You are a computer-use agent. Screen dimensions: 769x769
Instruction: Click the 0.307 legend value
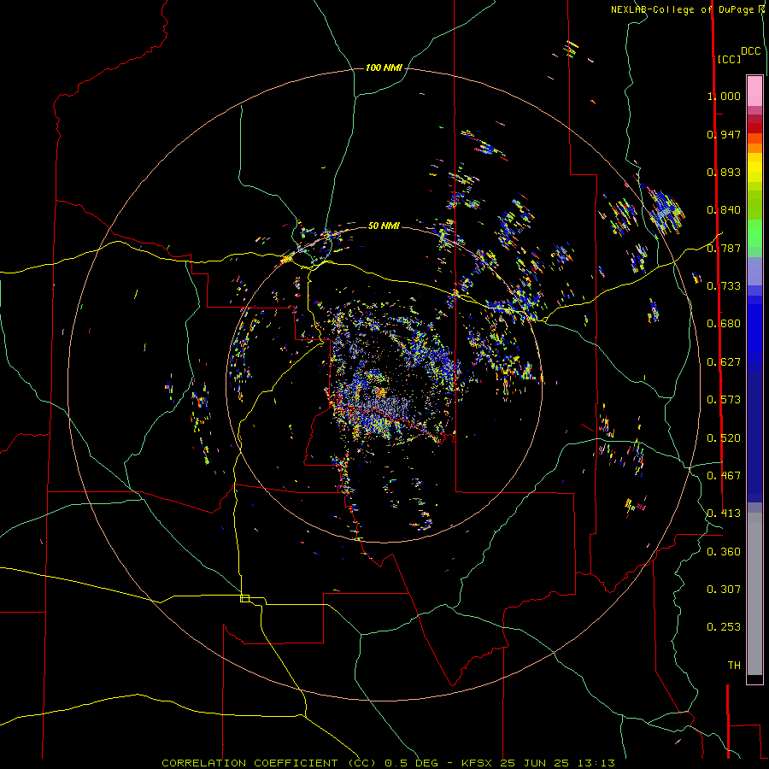point(724,590)
